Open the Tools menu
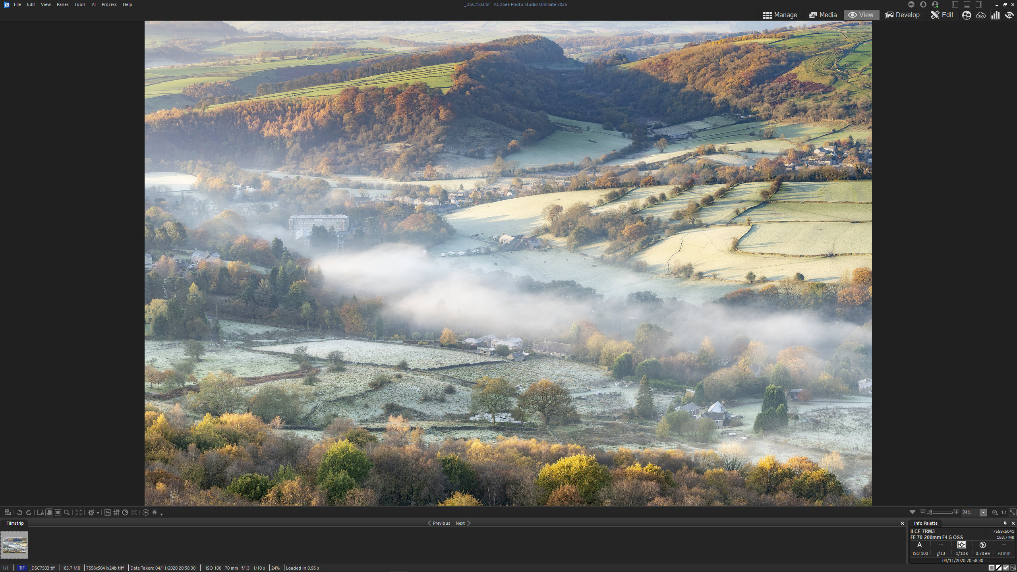Viewport: 1017px width, 572px height. tap(80, 4)
